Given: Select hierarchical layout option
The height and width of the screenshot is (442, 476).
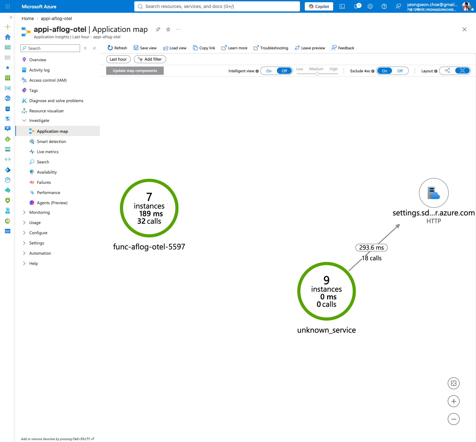Looking at the screenshot, I should [x=447, y=71].
